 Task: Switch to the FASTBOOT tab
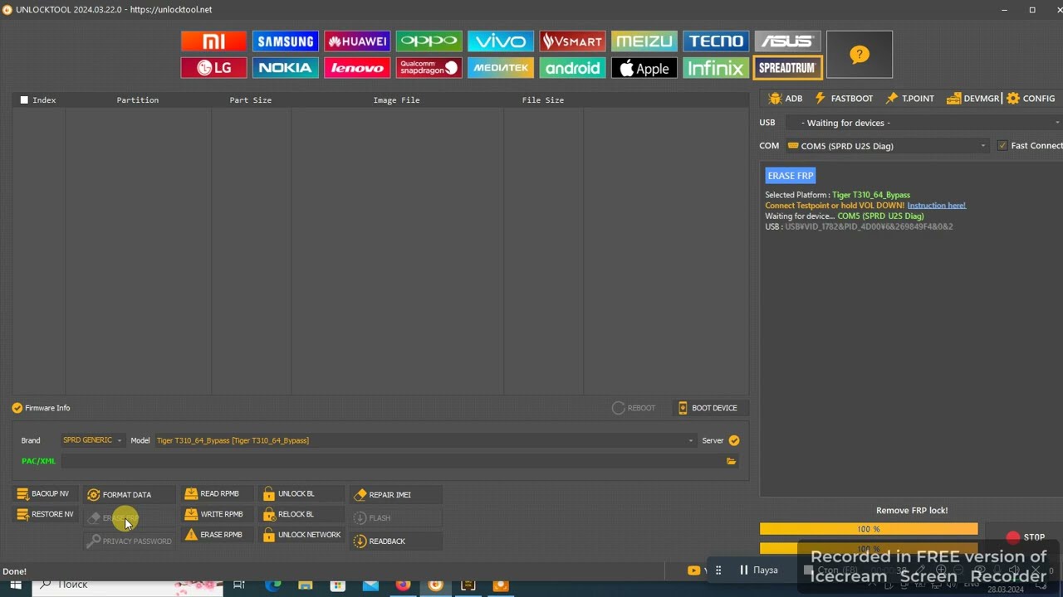click(x=844, y=99)
